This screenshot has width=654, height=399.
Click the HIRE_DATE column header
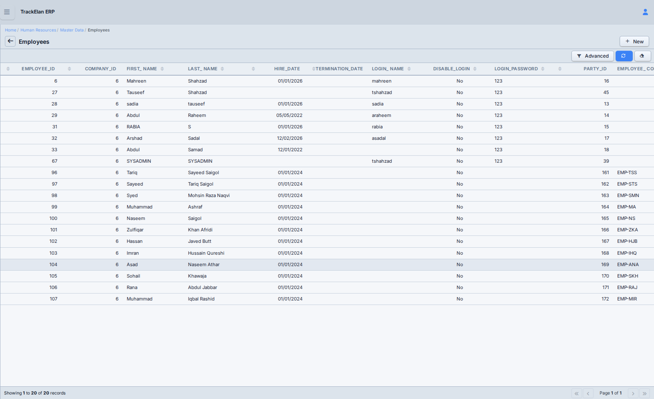(x=287, y=69)
